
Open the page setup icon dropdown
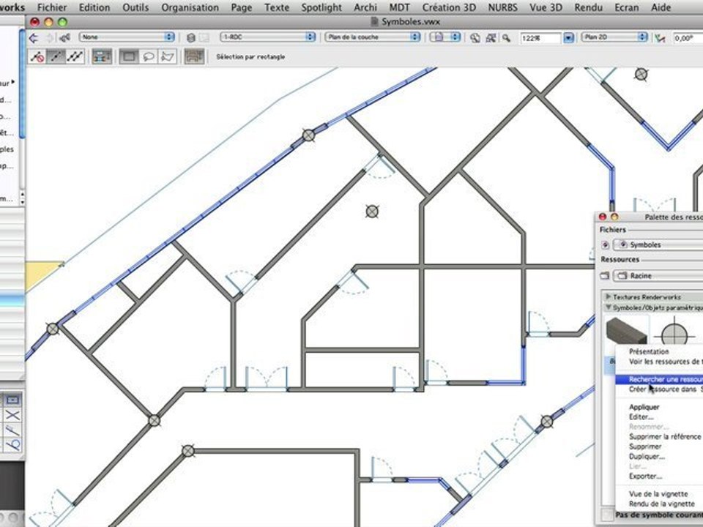(445, 37)
